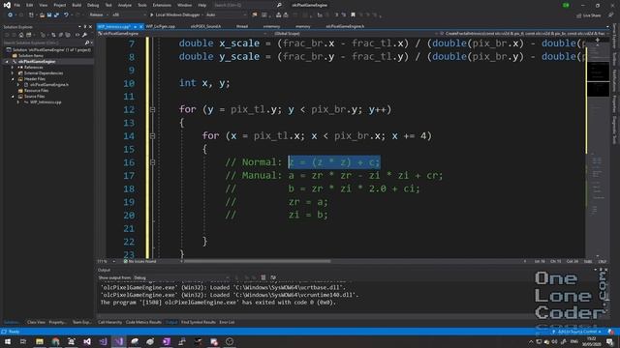The width and height of the screenshot is (620, 348).
Task: Click the green account badge icon
Action: (x=566, y=5)
